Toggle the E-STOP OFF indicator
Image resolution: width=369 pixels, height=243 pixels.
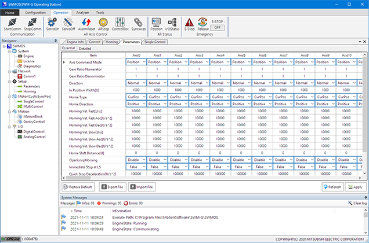point(218,27)
